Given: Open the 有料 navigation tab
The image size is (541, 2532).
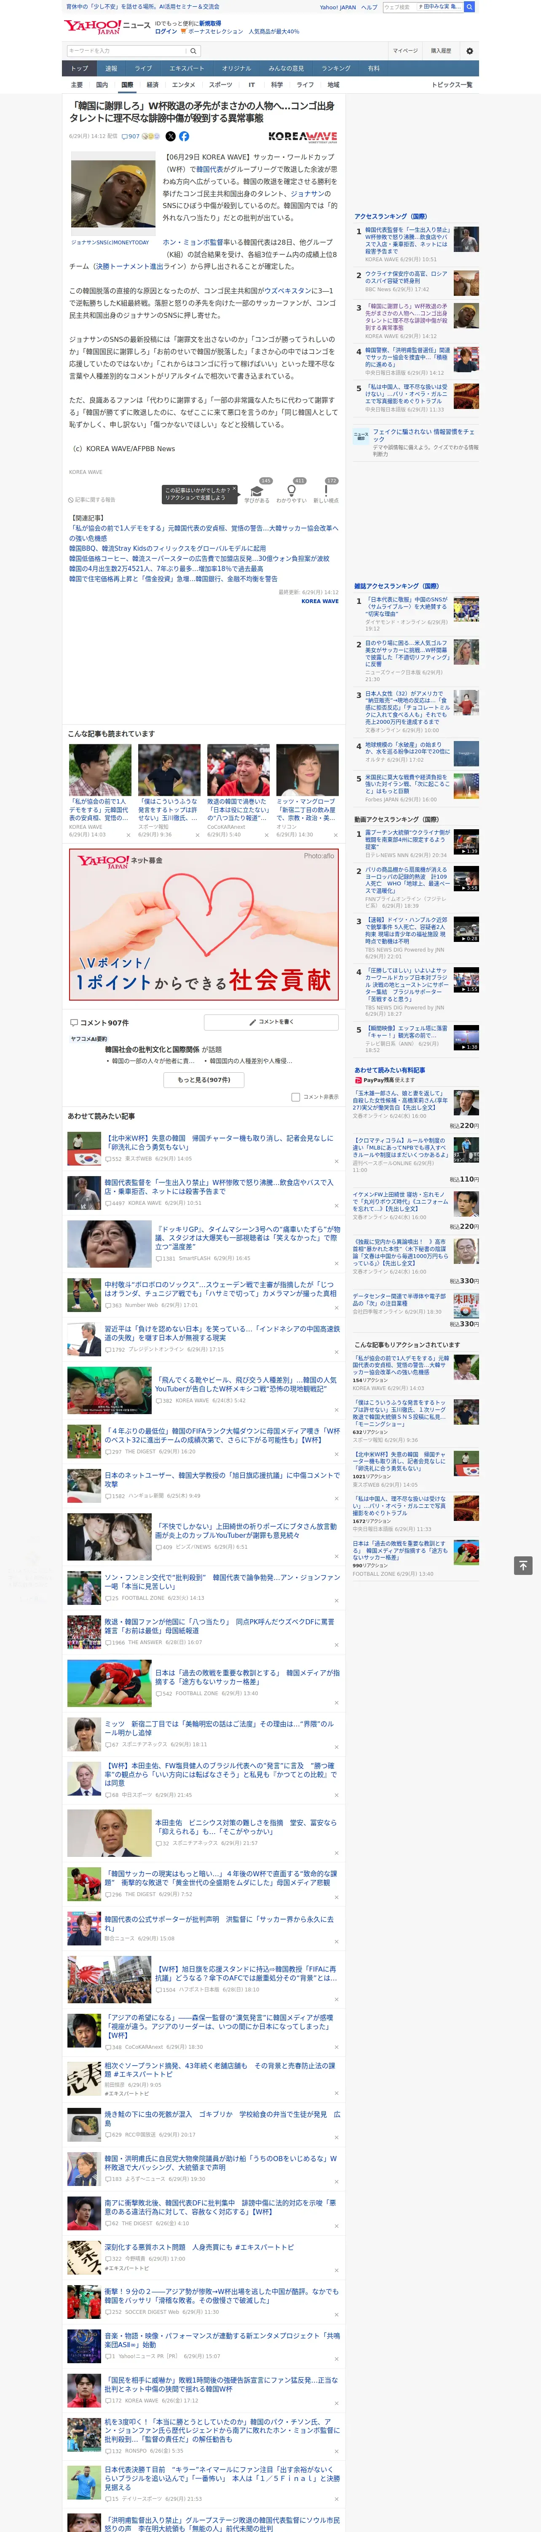Looking at the screenshot, I should pyautogui.click(x=373, y=69).
